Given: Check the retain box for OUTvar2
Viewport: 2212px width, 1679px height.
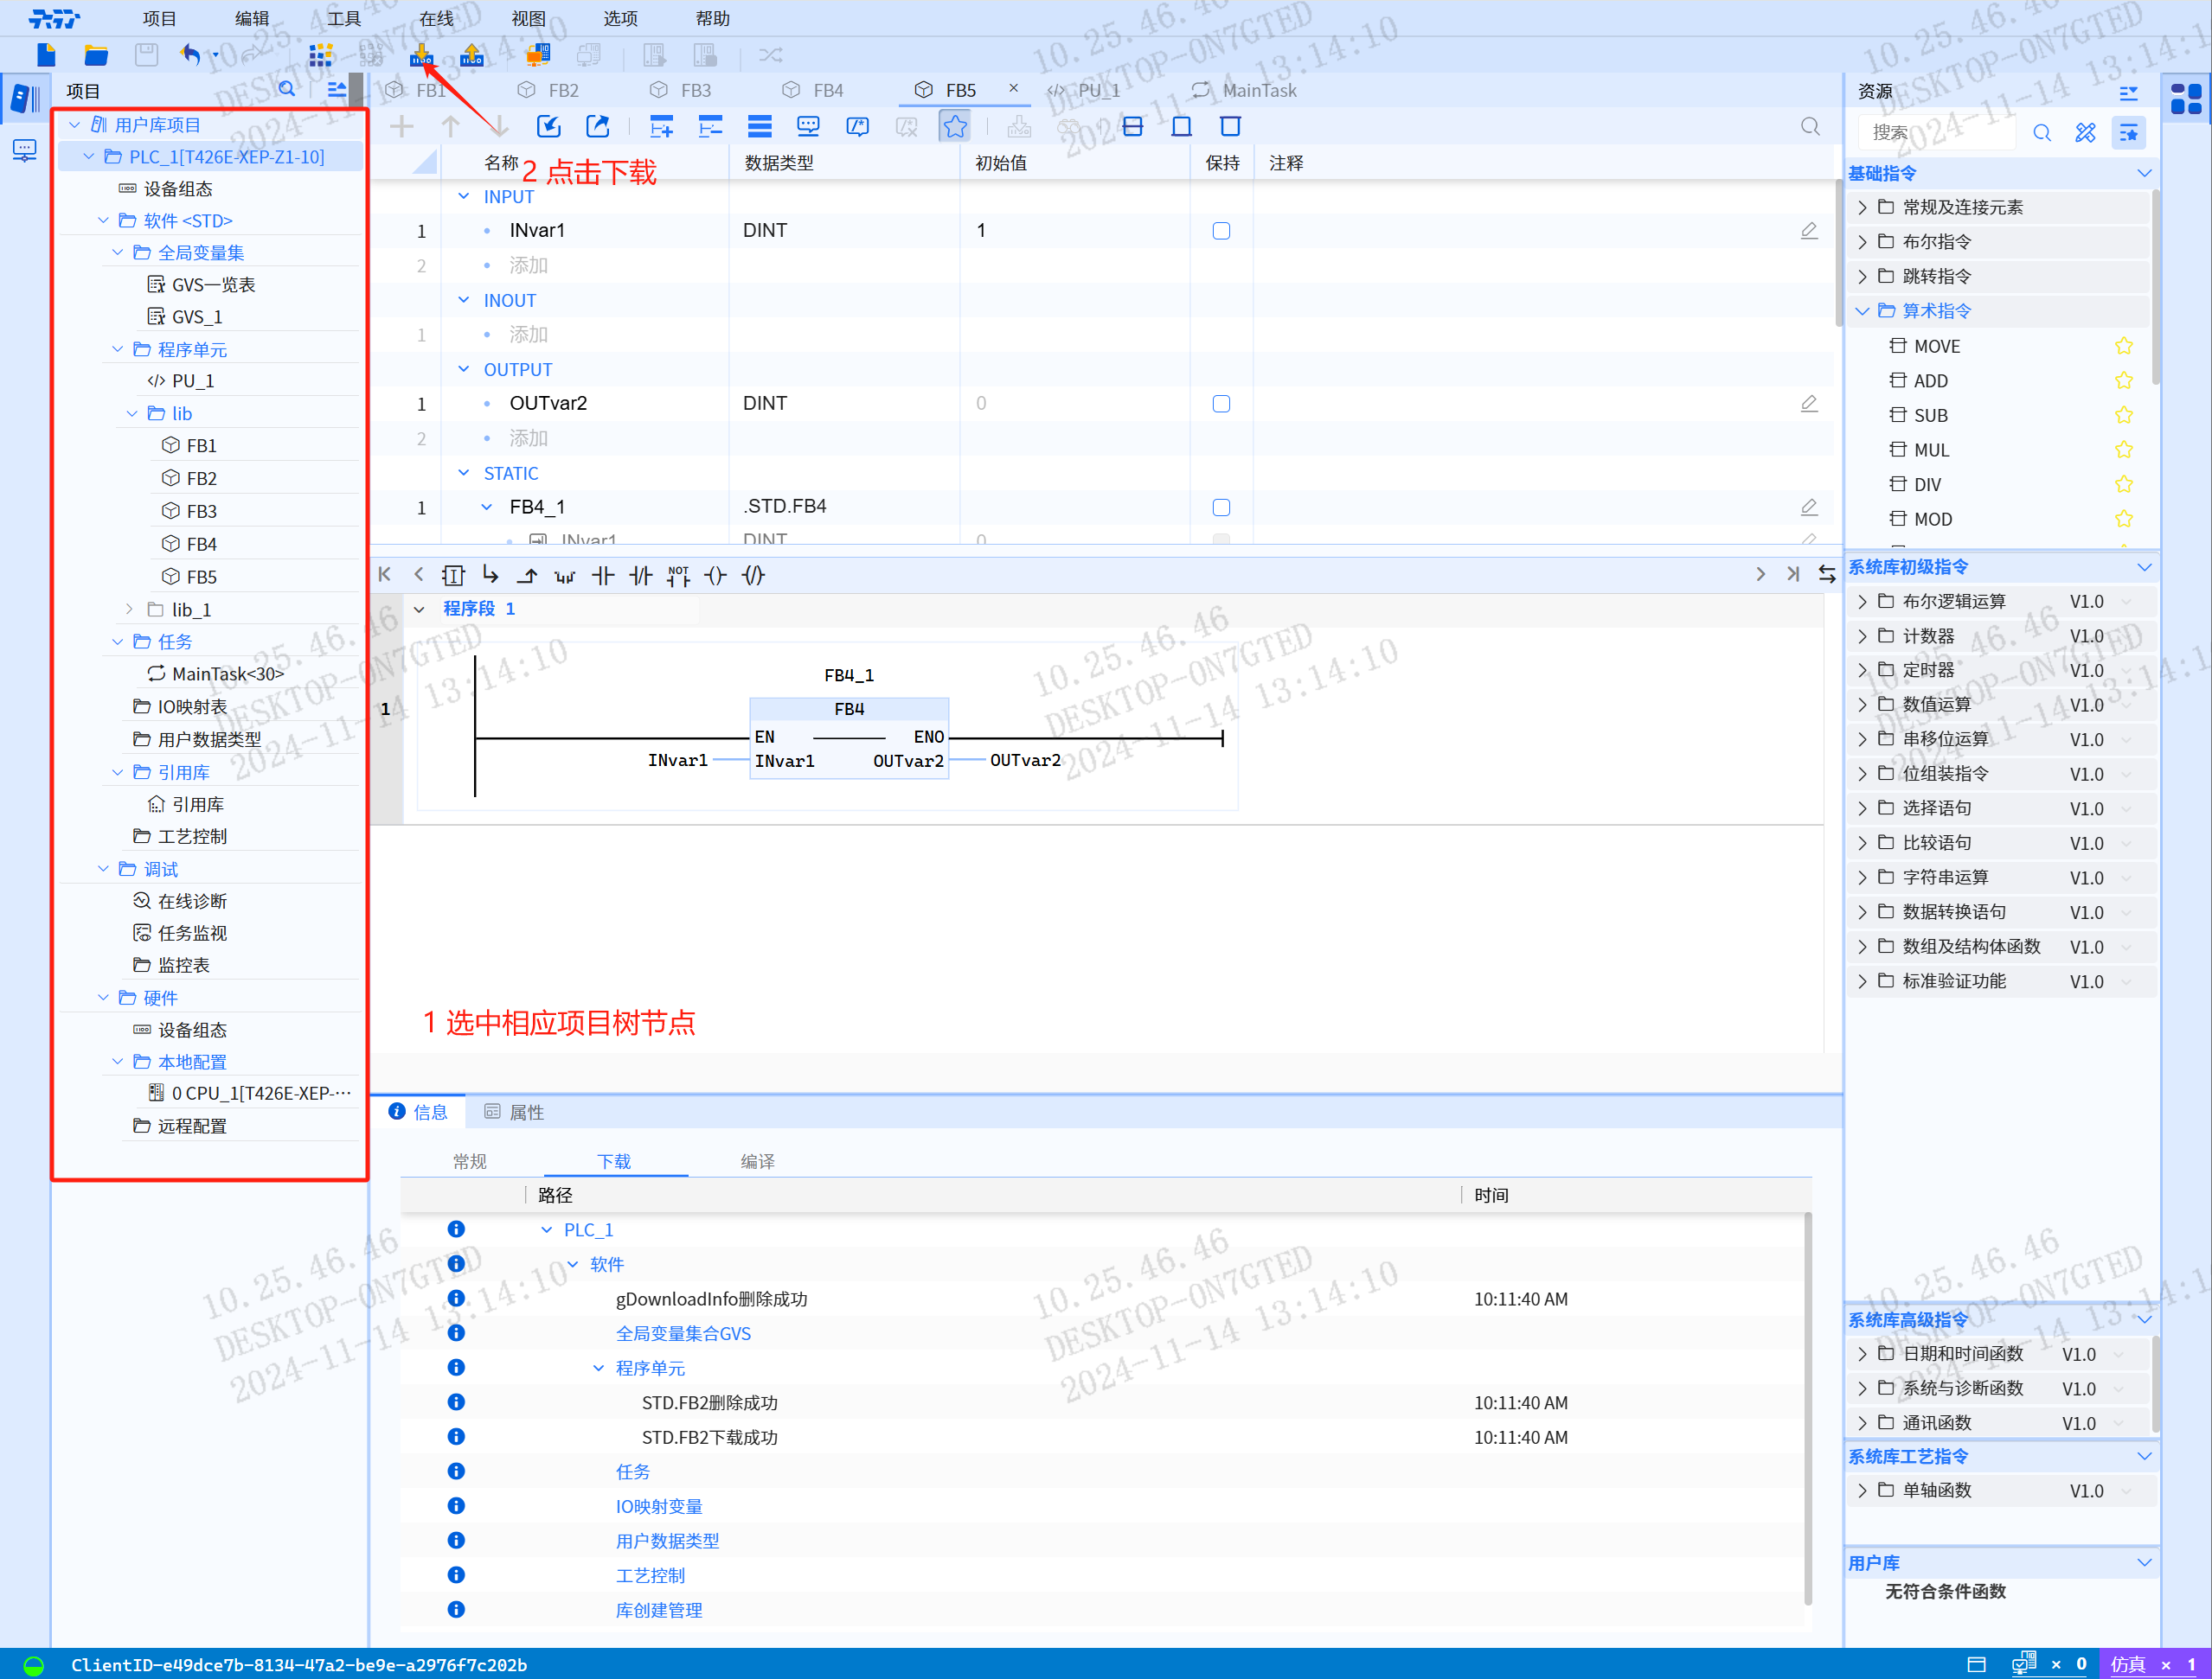Looking at the screenshot, I should click(1221, 404).
